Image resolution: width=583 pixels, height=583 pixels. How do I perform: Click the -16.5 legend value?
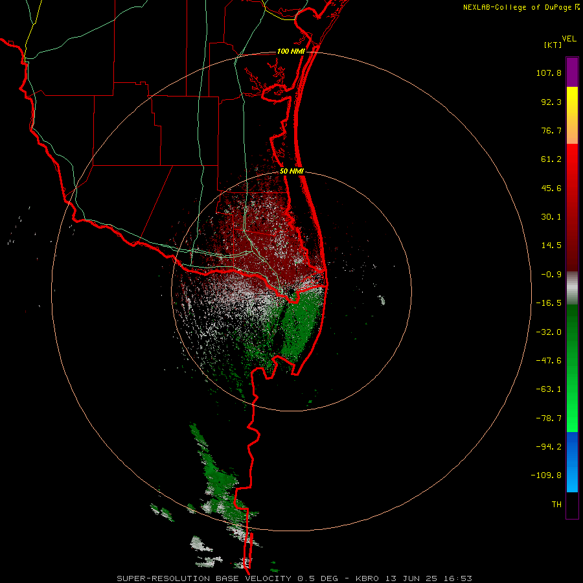[x=549, y=303]
